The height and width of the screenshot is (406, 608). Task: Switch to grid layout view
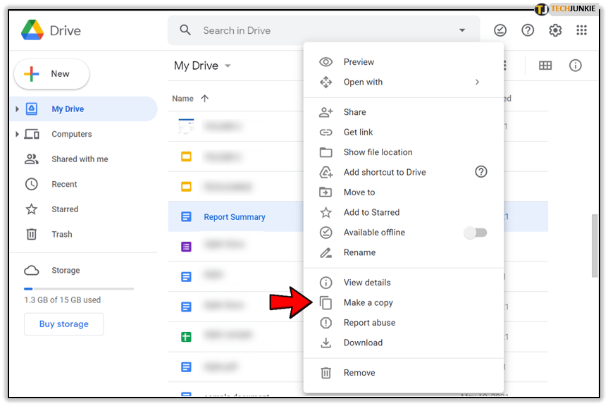click(x=545, y=66)
